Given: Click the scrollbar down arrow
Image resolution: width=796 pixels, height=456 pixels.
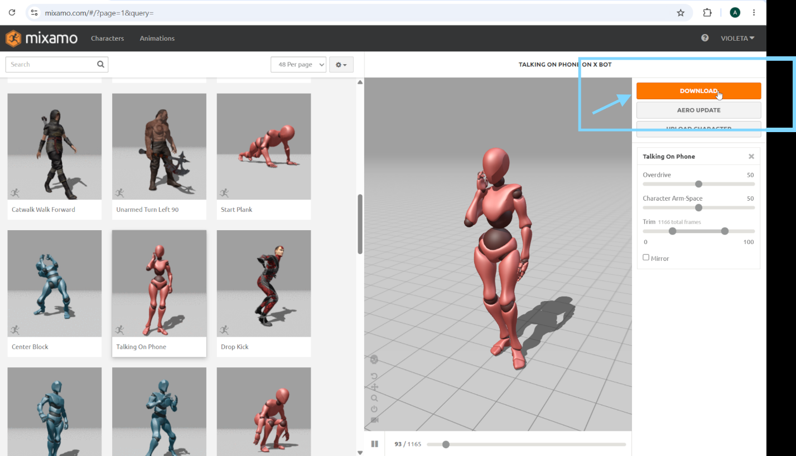Looking at the screenshot, I should (x=360, y=452).
